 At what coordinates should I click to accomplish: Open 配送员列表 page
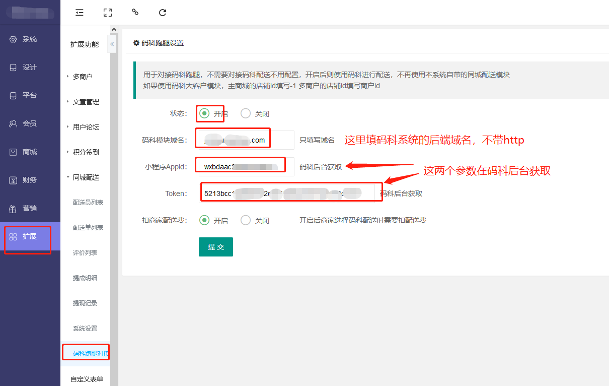pos(88,203)
